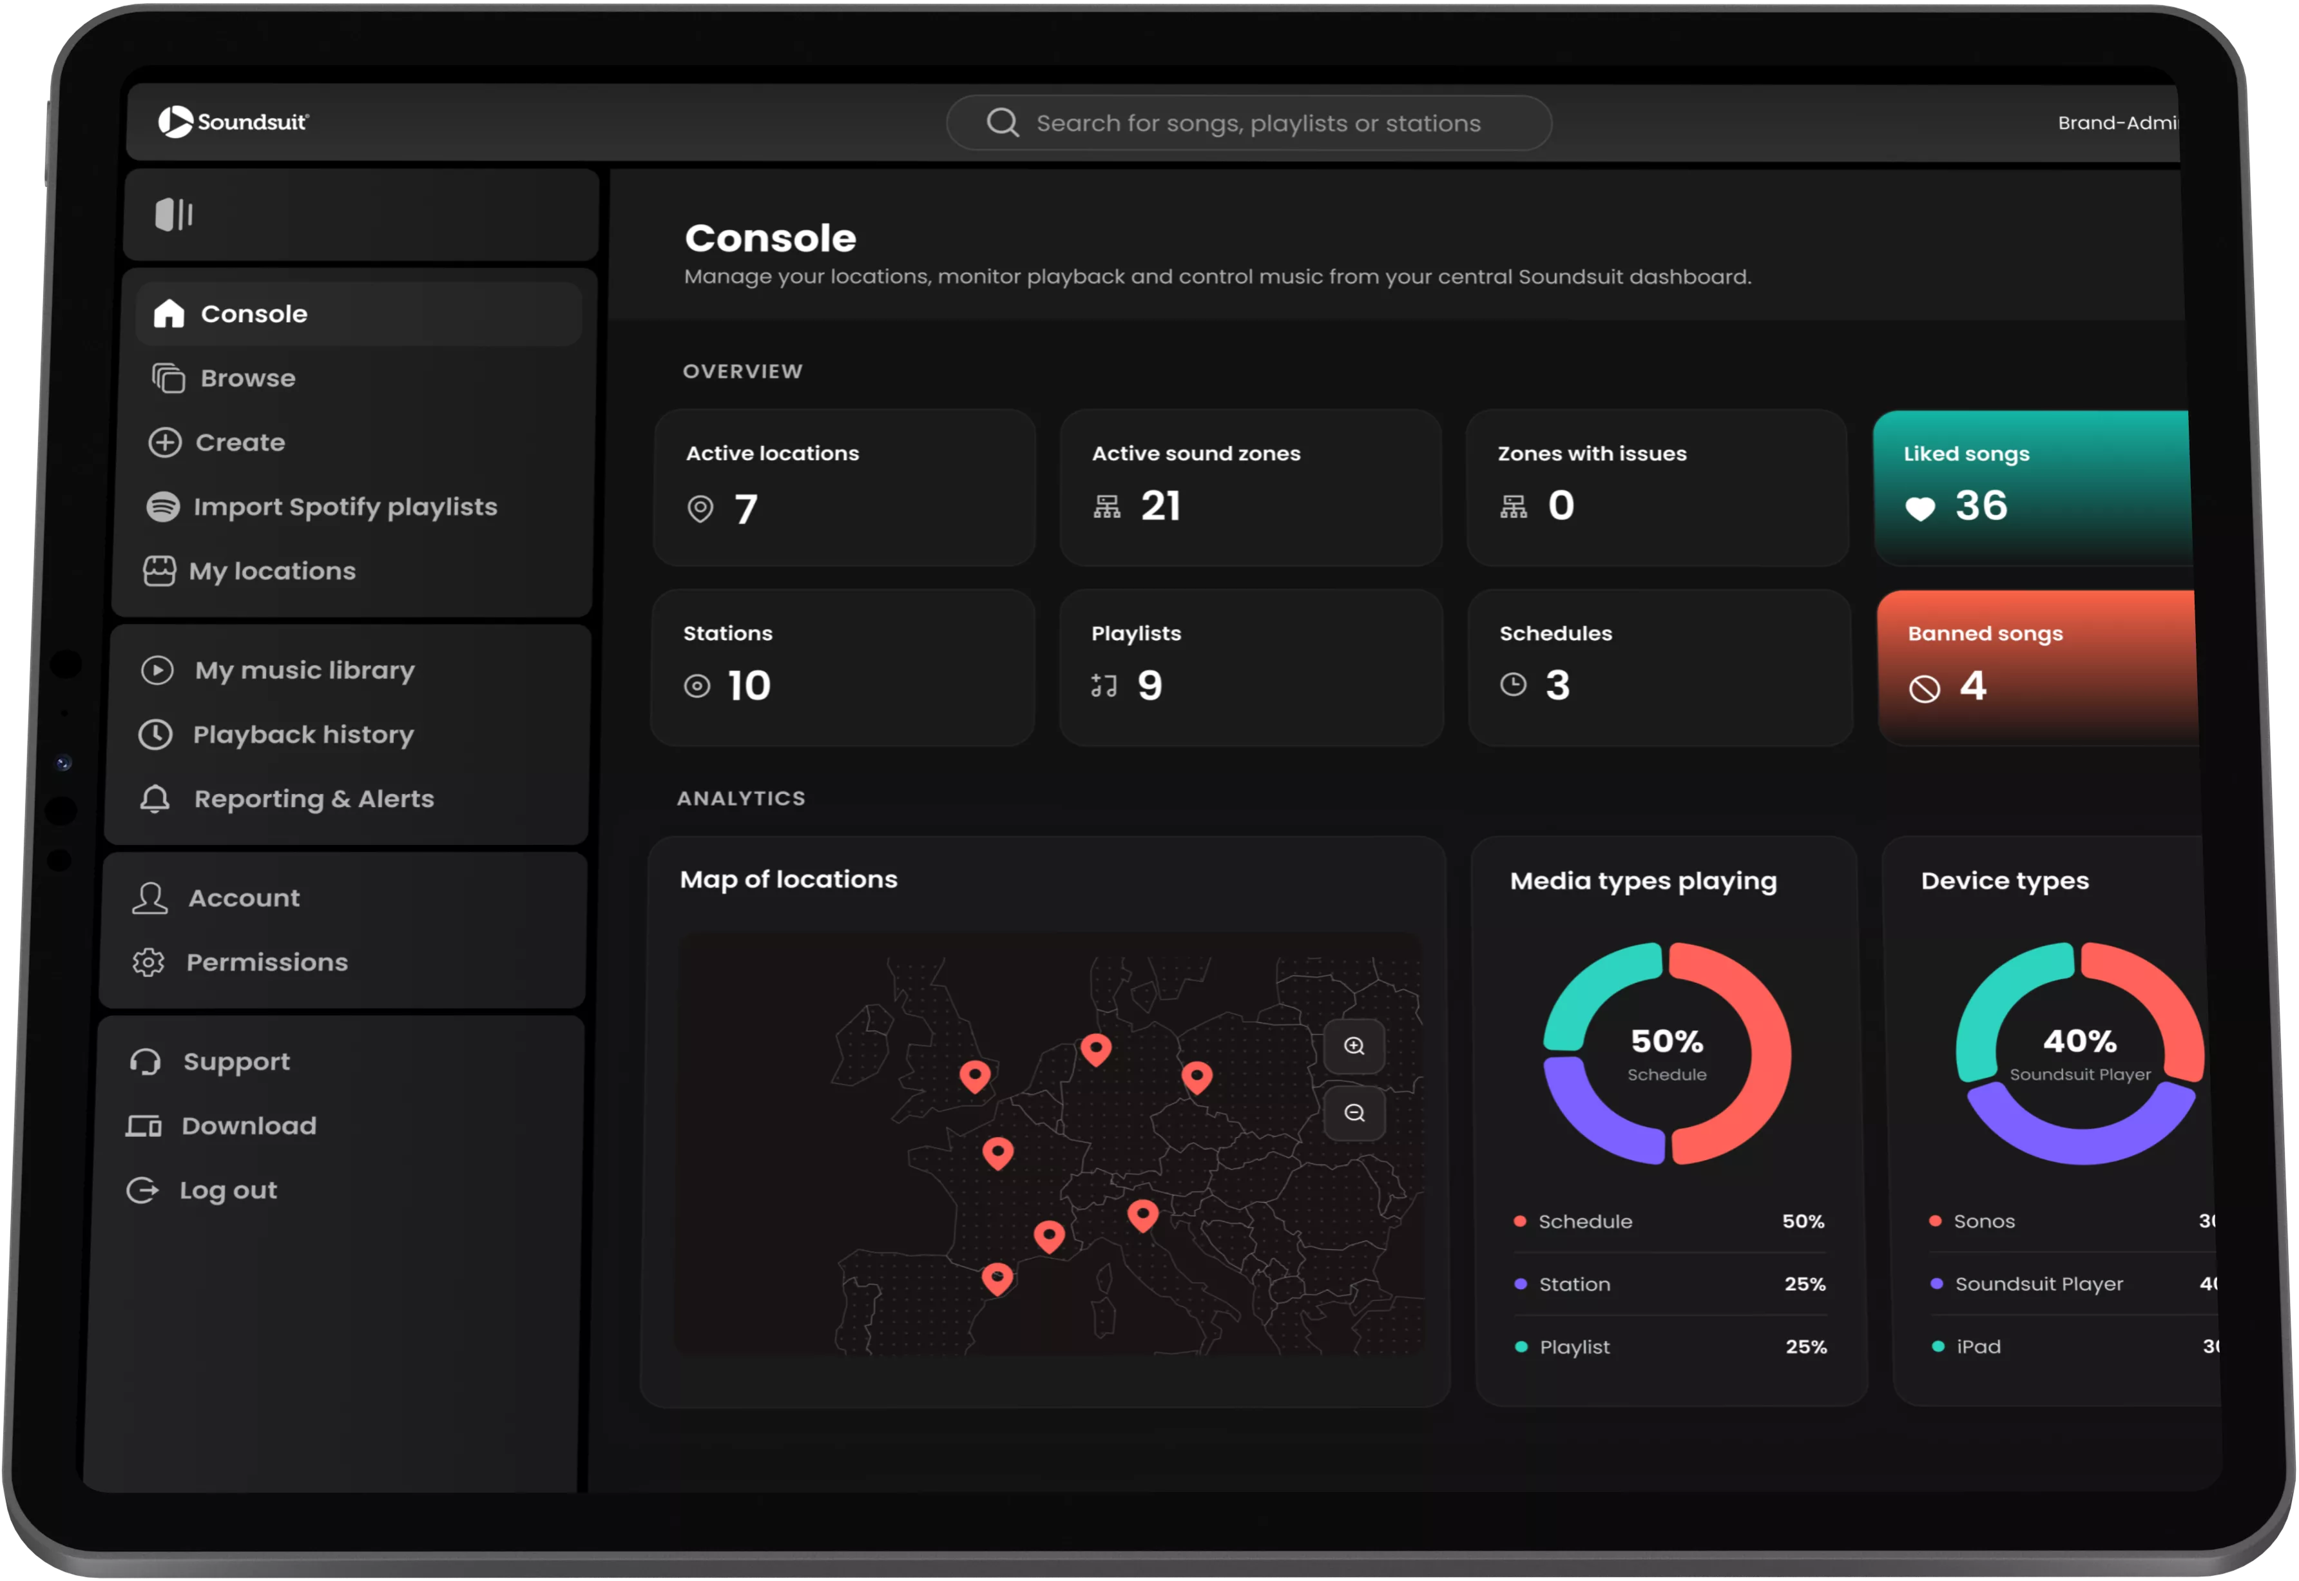This screenshot has height=1581, width=2299.
Task: Click the Permissions gear icon
Action: point(148,963)
